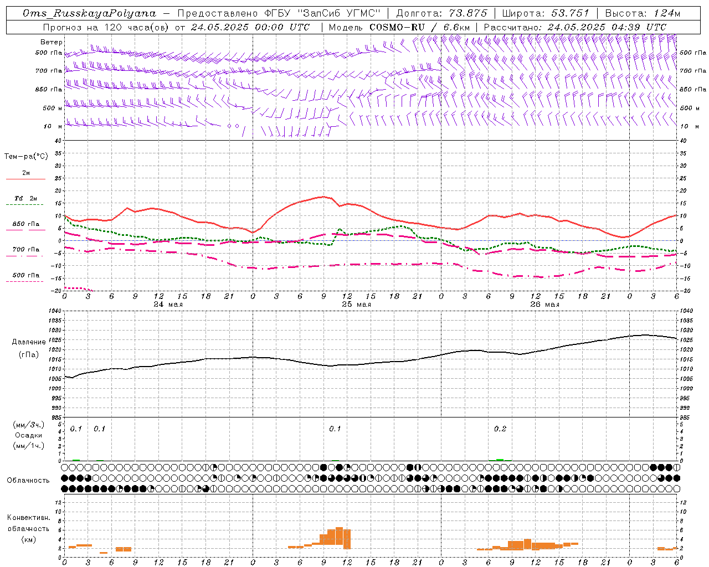
Task: Click the pink dashed line under legend '500 гПа'
Action: 24,281
